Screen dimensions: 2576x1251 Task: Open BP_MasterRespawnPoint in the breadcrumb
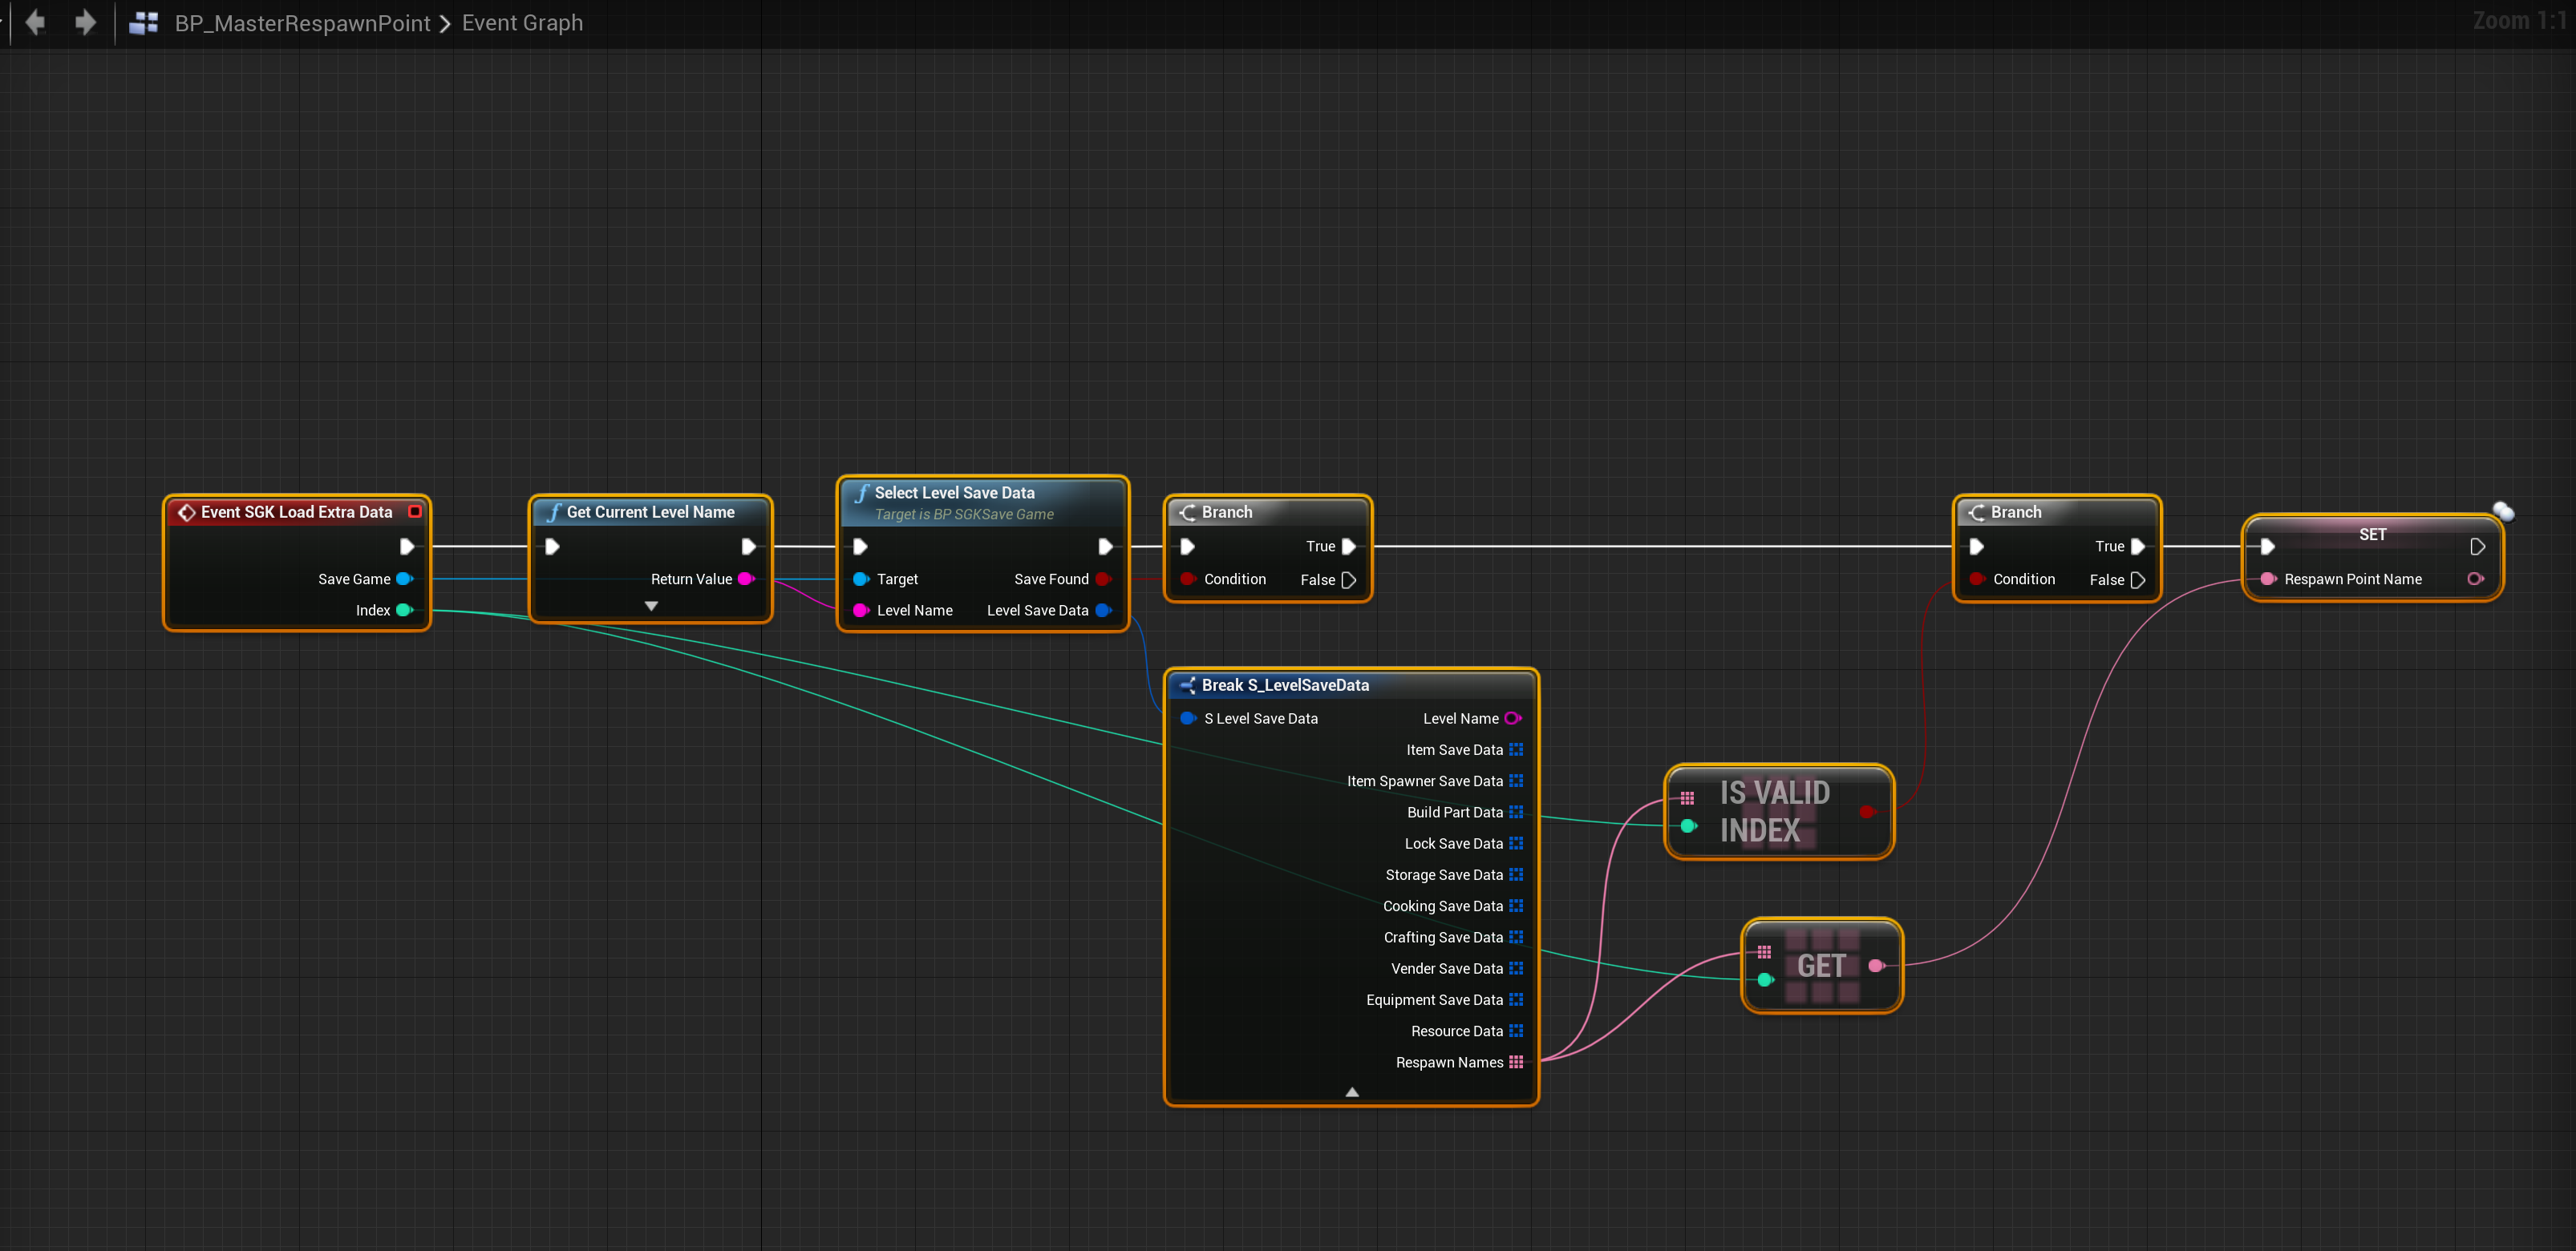pyautogui.click(x=302, y=22)
